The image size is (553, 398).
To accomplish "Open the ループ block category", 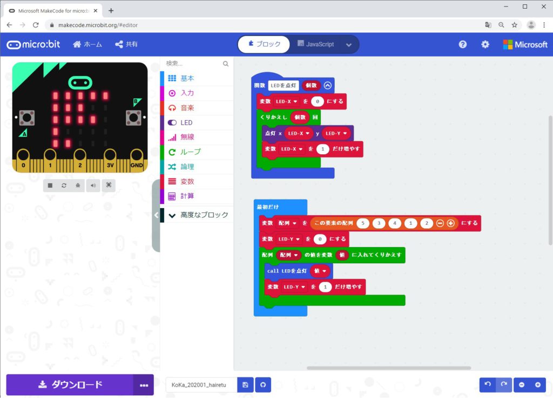I will click(x=190, y=152).
